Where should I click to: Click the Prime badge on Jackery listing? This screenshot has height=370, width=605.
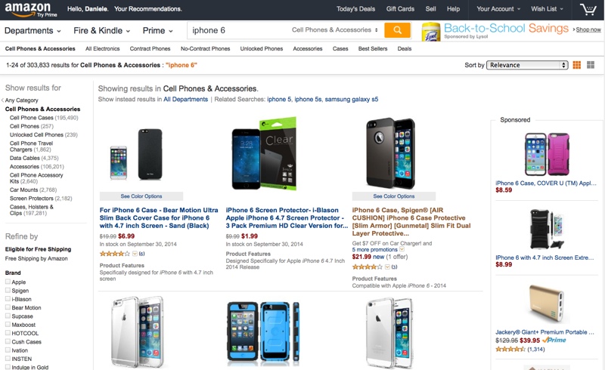coord(554,341)
